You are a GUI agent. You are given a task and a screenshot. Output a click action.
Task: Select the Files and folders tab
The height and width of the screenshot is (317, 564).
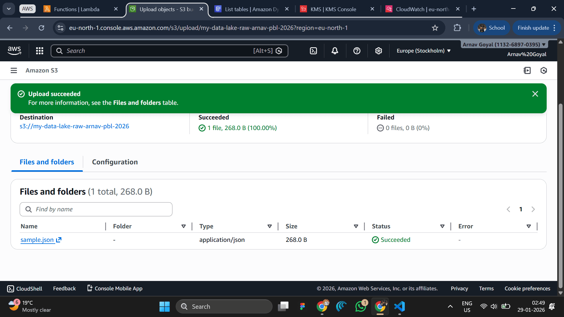tap(47, 162)
